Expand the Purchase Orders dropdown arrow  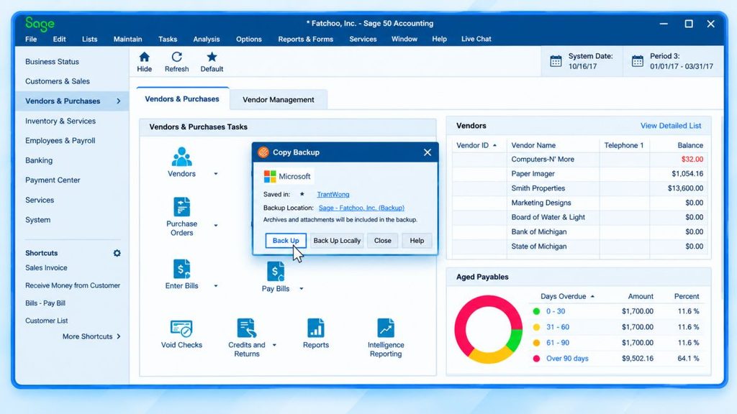(216, 225)
